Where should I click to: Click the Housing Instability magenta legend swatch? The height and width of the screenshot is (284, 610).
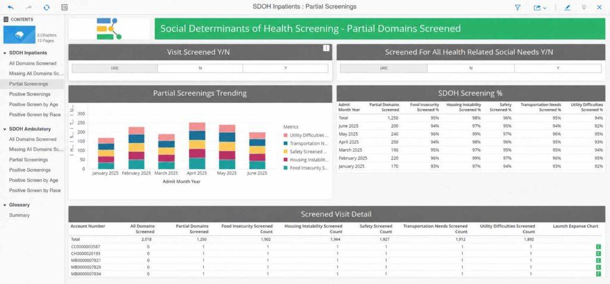pos(285,160)
